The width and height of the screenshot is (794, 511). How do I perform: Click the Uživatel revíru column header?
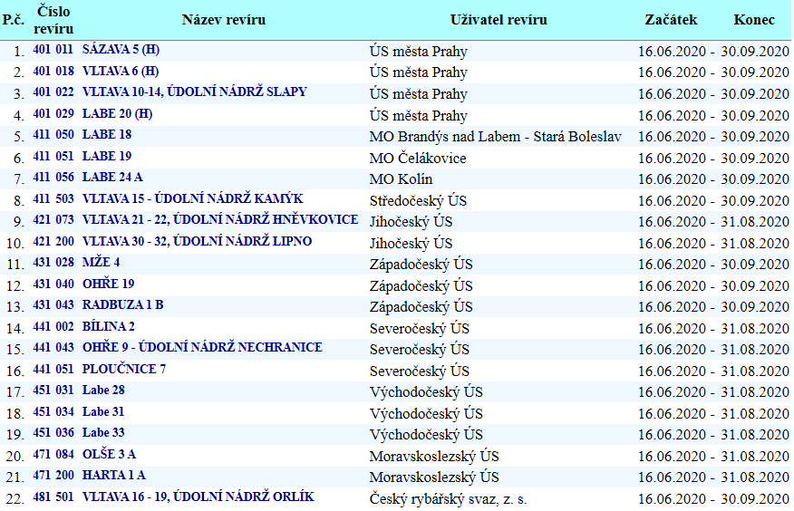[499, 20]
